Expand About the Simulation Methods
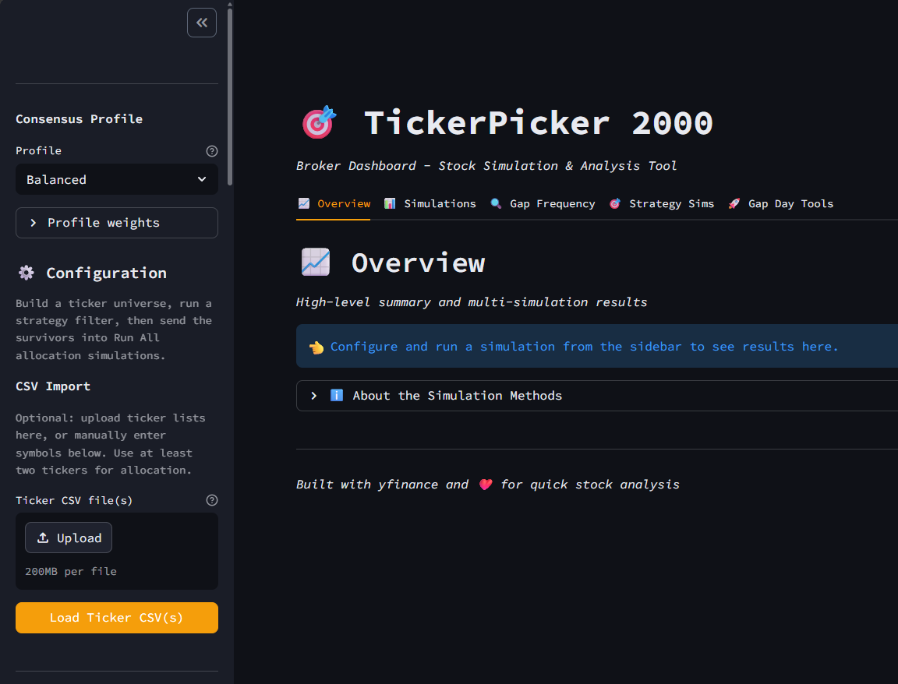The image size is (898, 684). (x=597, y=396)
